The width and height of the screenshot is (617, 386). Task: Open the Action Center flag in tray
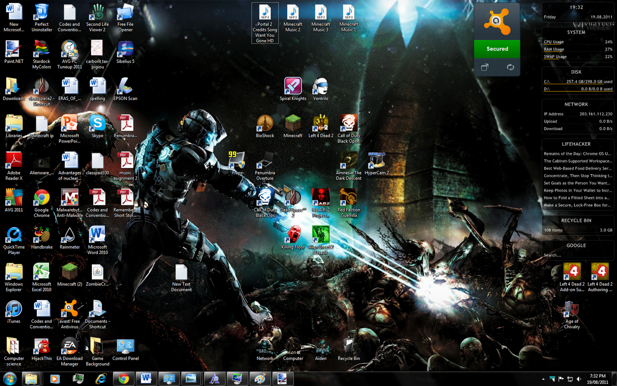(x=561, y=379)
